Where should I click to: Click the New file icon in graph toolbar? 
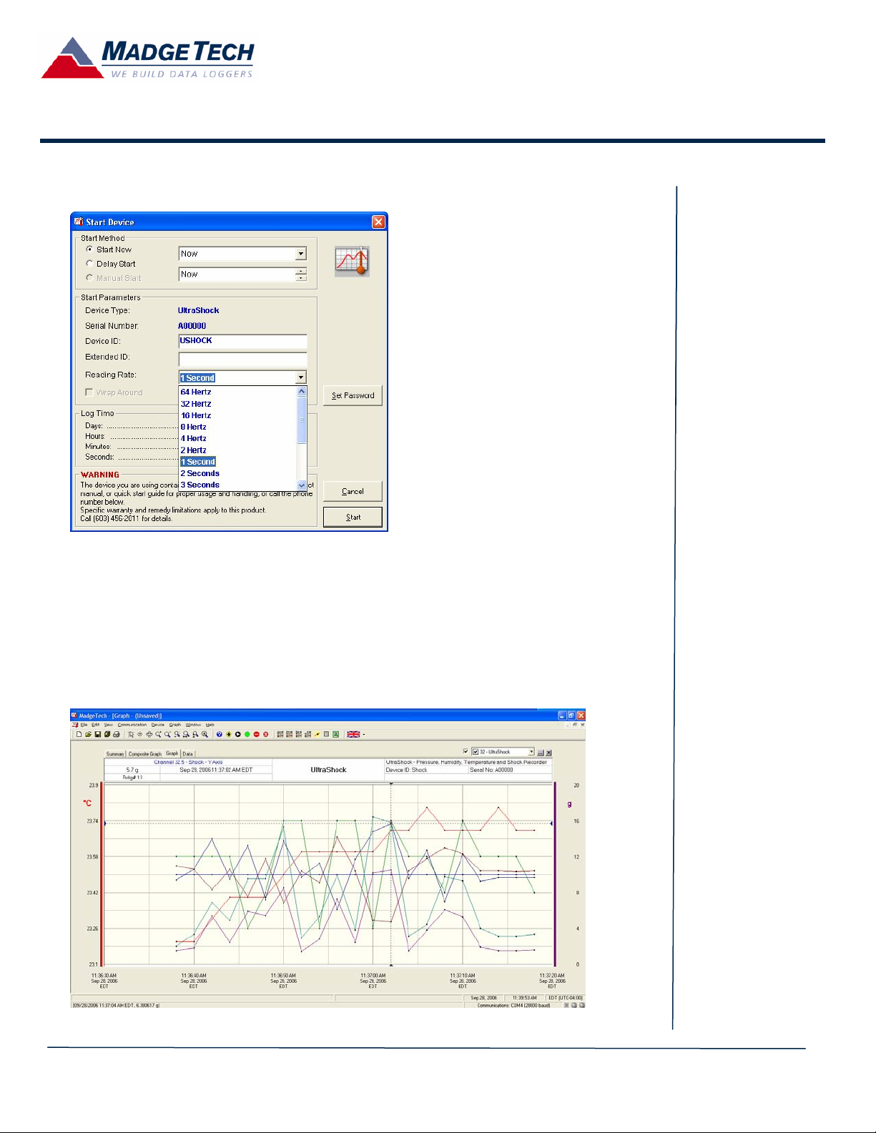(79, 734)
